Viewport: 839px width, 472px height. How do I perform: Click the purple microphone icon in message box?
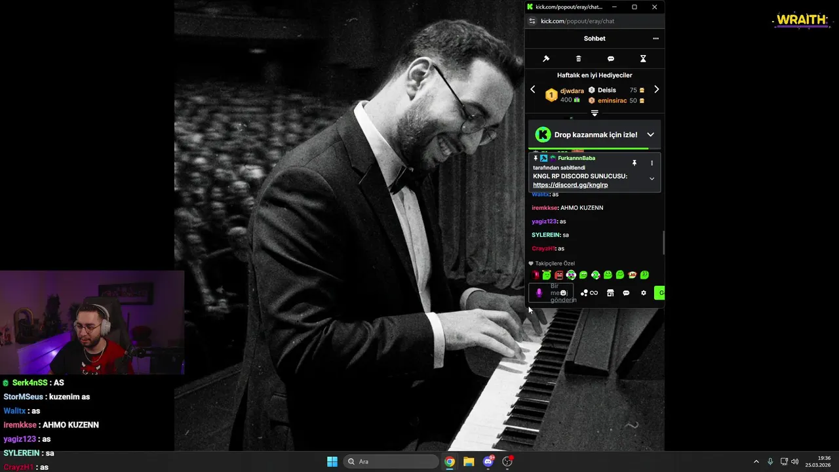tap(539, 293)
